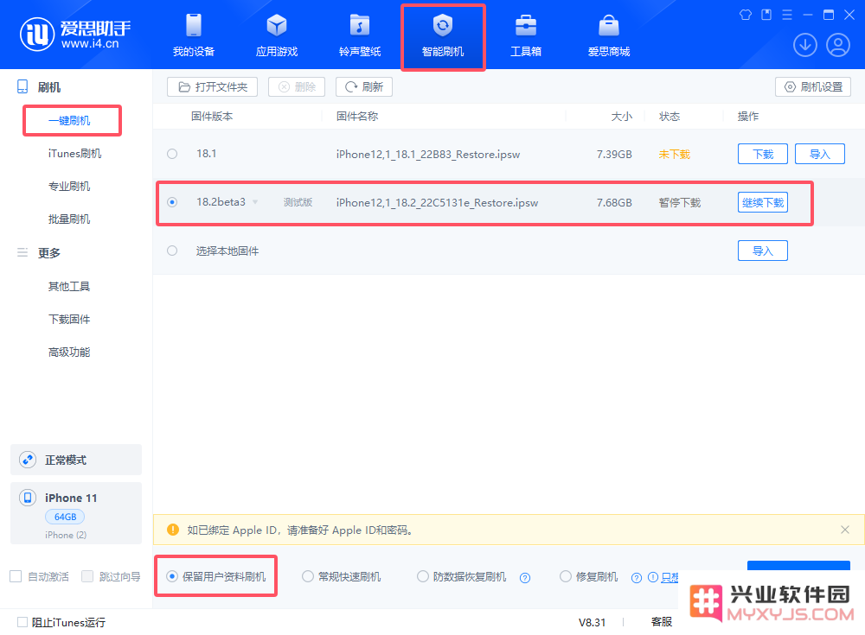Open 其他工具 in the sidebar
865x635 pixels.
pyautogui.click(x=69, y=286)
